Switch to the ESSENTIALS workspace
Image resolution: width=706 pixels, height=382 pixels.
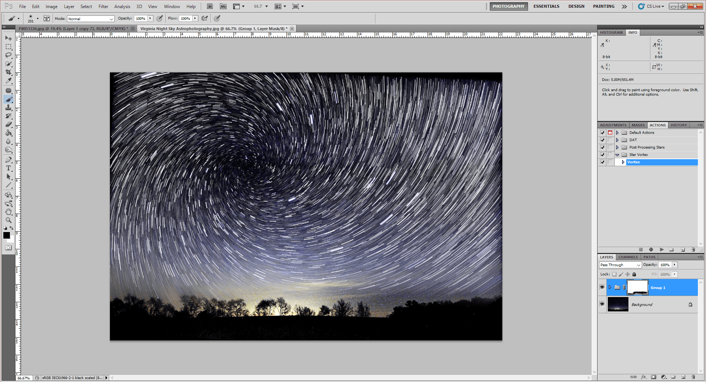546,6
